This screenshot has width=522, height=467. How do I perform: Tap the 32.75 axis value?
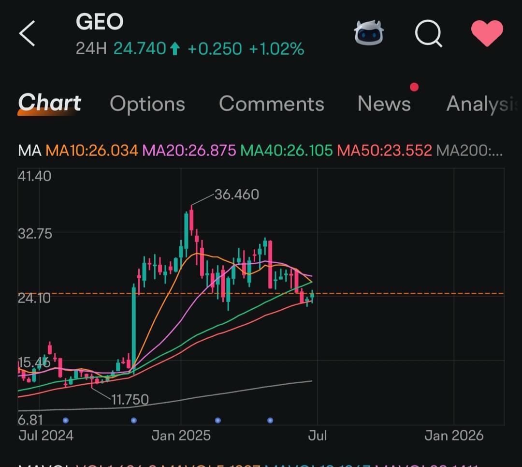[x=35, y=234]
